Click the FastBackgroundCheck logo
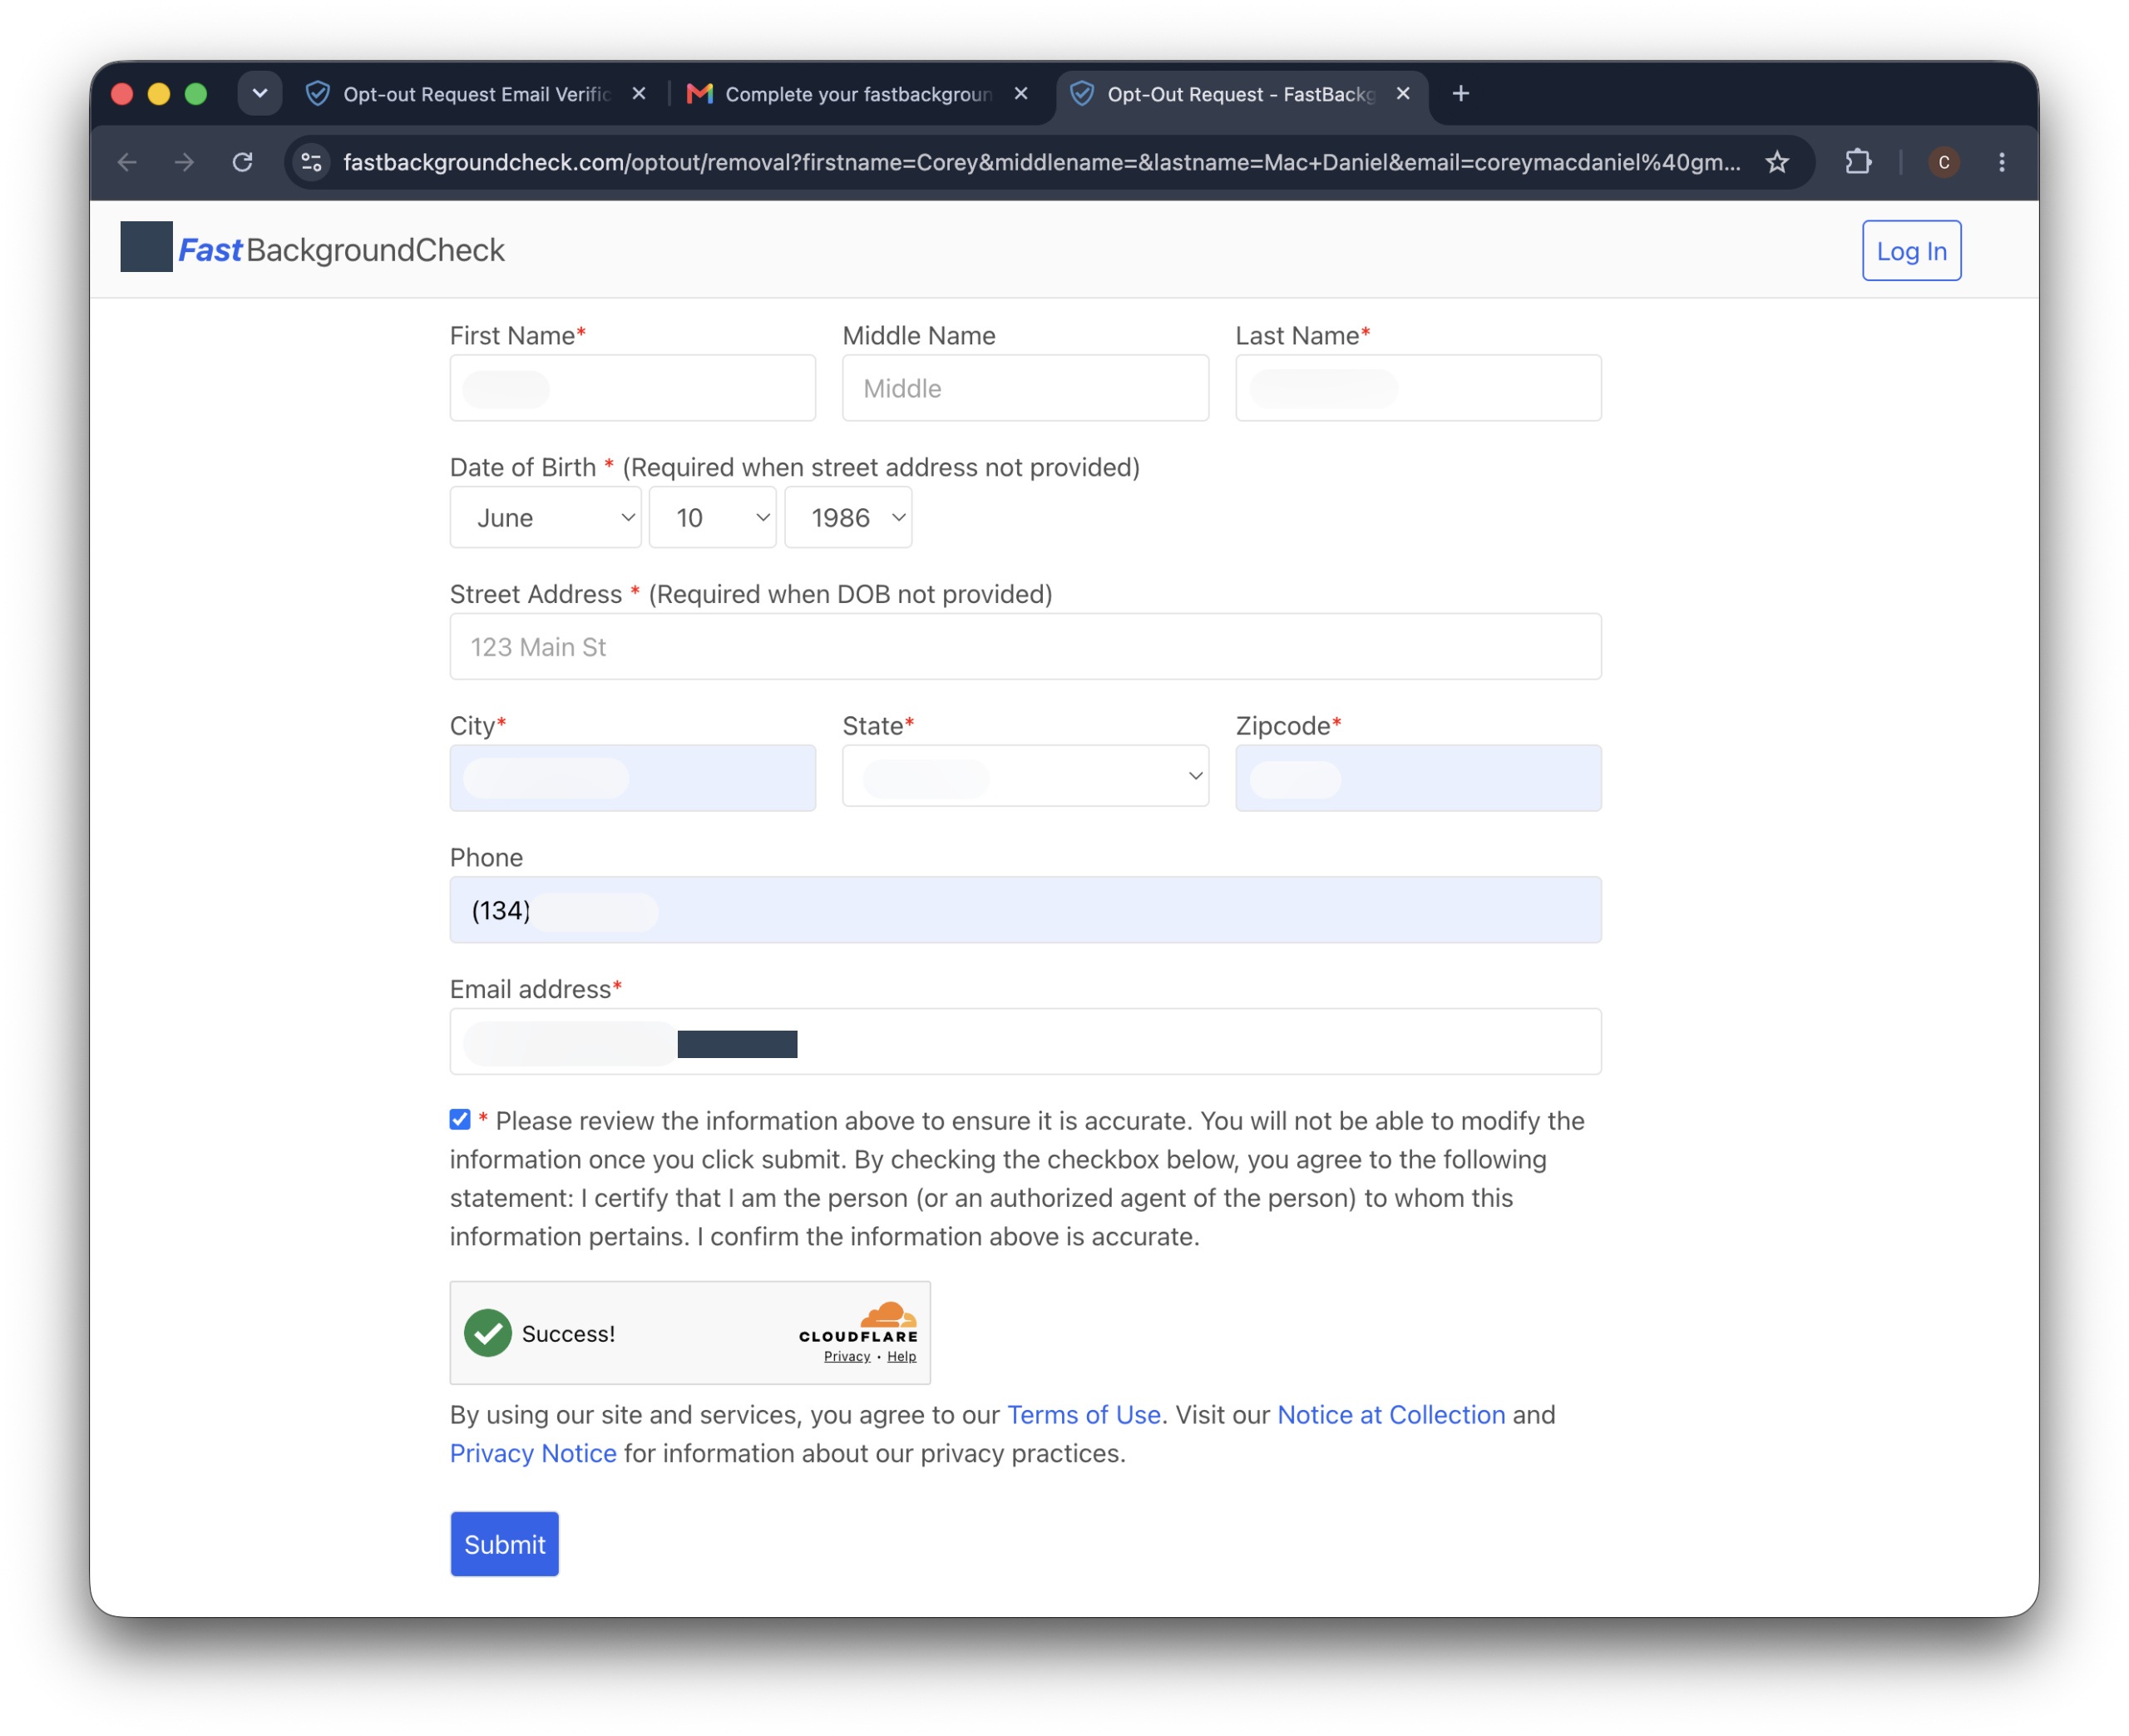Image resolution: width=2129 pixels, height=1736 pixels. point(313,249)
